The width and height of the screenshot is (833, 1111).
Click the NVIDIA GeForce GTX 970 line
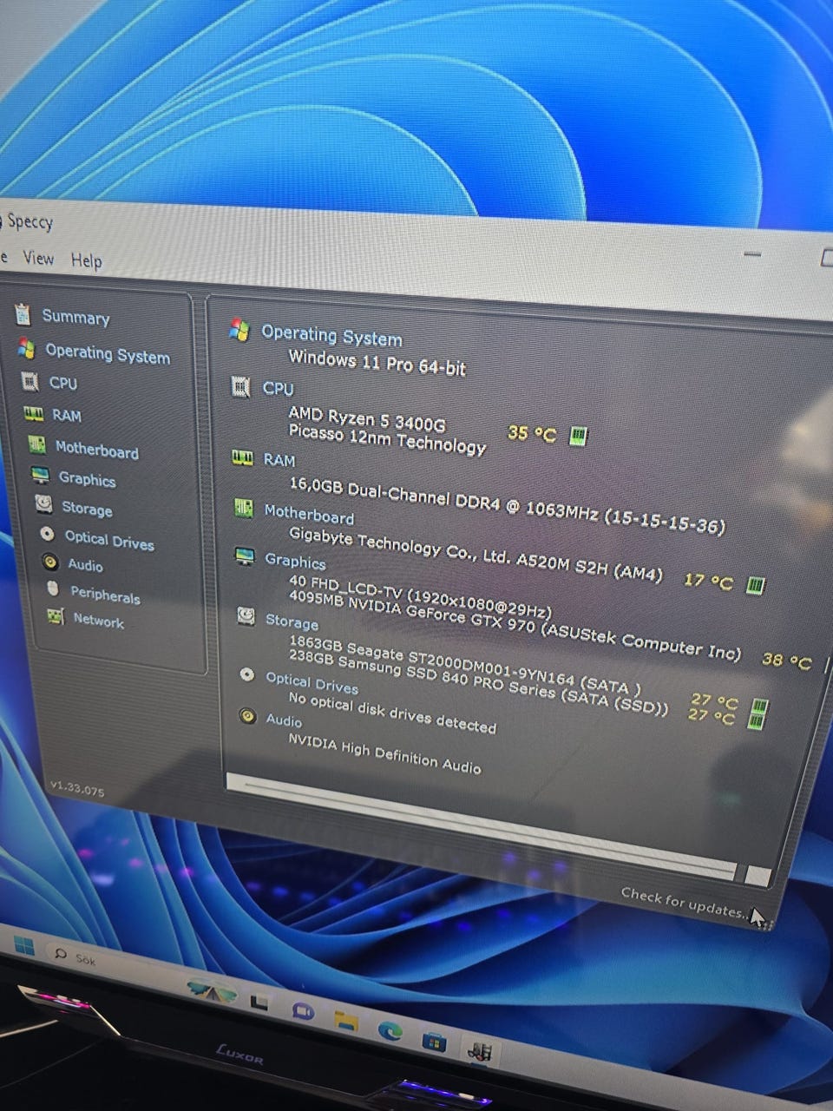coord(515,624)
